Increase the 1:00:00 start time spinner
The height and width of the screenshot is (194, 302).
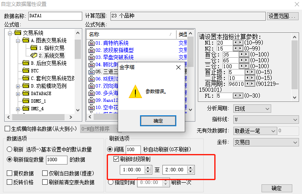coord(148,167)
